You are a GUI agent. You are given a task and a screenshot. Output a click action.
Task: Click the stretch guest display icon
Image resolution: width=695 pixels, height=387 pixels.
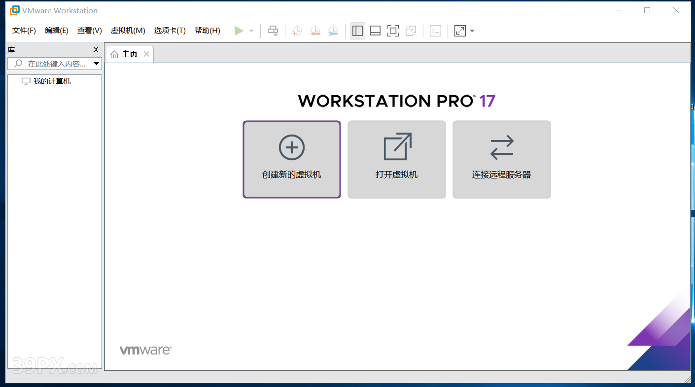(460, 31)
